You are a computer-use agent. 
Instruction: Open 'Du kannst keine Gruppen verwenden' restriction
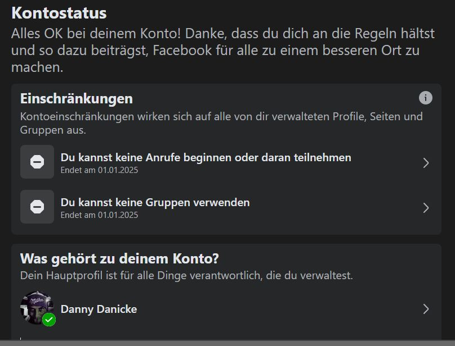(x=155, y=202)
